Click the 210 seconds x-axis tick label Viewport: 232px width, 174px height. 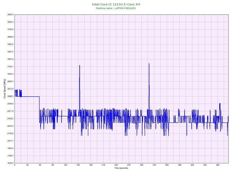(104, 165)
